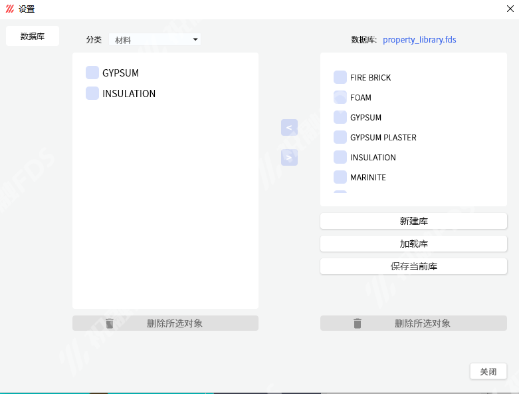The width and height of the screenshot is (519, 394).
Task: Click trash icon under left material list
Action: [110, 323]
